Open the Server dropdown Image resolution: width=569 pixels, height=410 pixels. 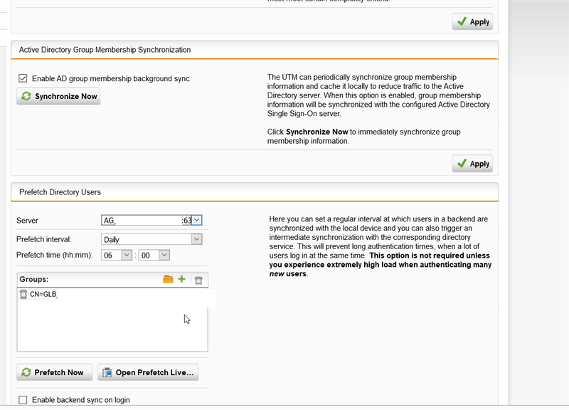[x=196, y=220]
